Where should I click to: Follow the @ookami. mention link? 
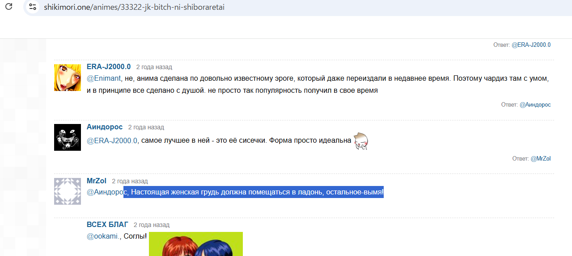[x=104, y=236]
